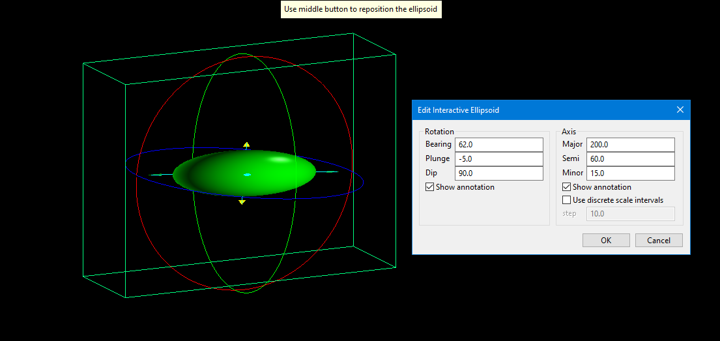The height and width of the screenshot is (341, 720).
Task: Click the Semi axis input field
Action: [630, 159]
